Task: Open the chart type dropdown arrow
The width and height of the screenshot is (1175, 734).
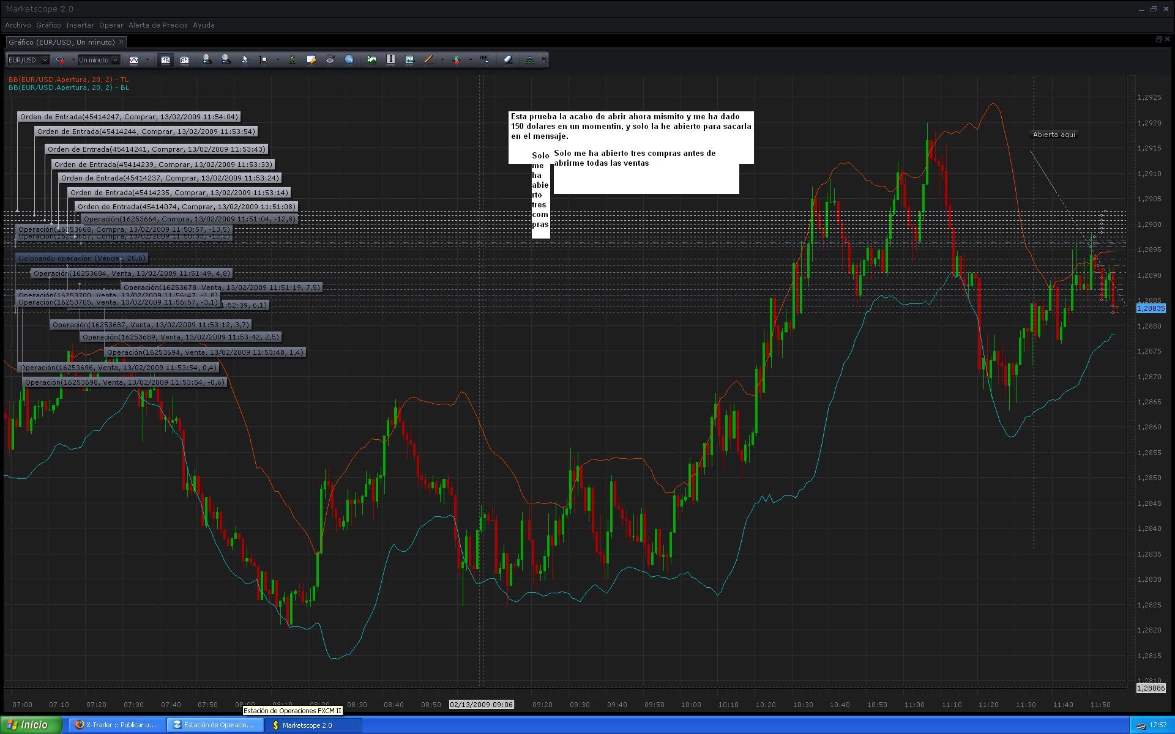Action: pos(147,60)
